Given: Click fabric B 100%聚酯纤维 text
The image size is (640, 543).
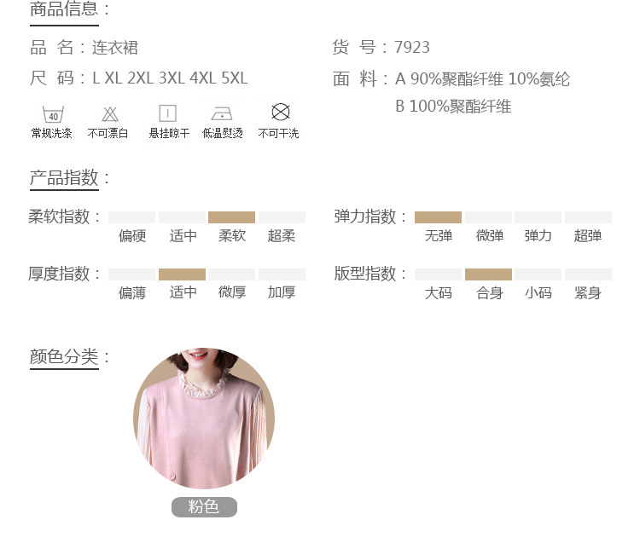Looking at the screenshot, I should tap(453, 107).
